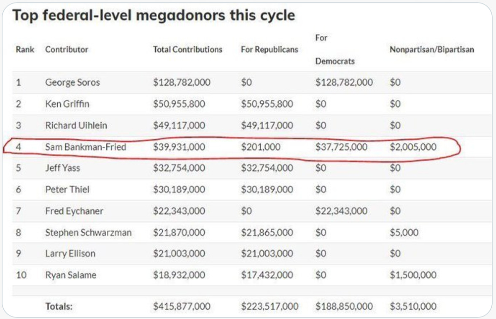Image resolution: width=496 pixels, height=319 pixels.
Task: Click the Totals row label
Action: tap(59, 306)
